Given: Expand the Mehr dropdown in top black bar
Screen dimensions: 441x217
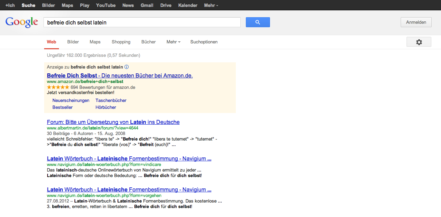Looking at the screenshot, I should click(211, 6).
